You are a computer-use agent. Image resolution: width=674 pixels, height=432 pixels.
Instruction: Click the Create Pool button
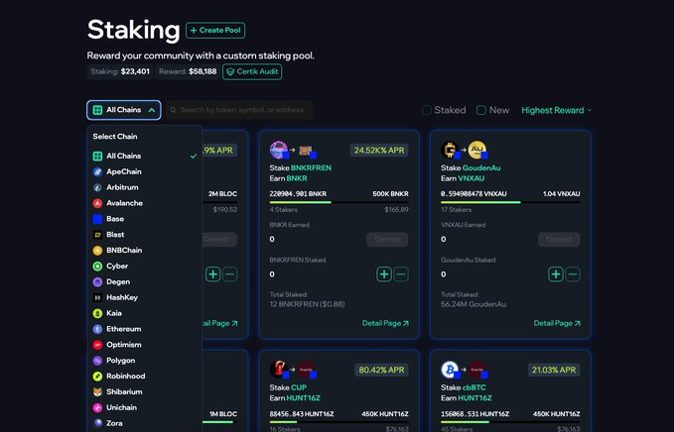coord(215,31)
